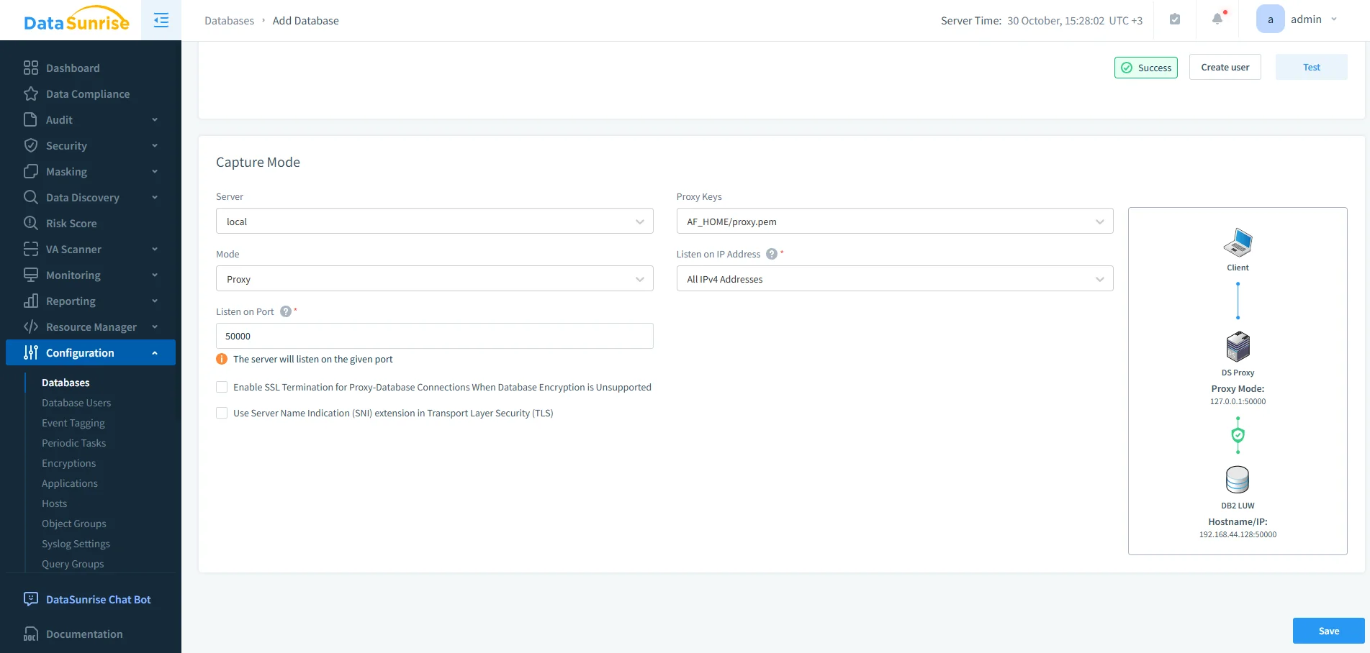Click the Risk Score magnifier icon

[x=30, y=223]
